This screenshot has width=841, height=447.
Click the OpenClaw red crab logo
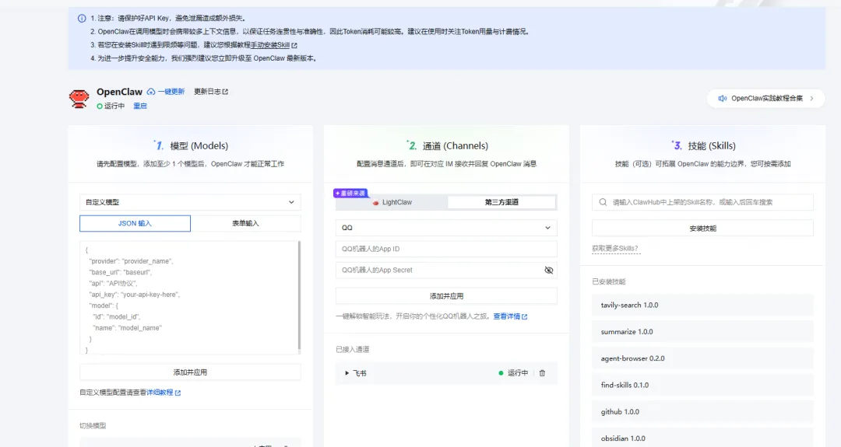coord(79,99)
